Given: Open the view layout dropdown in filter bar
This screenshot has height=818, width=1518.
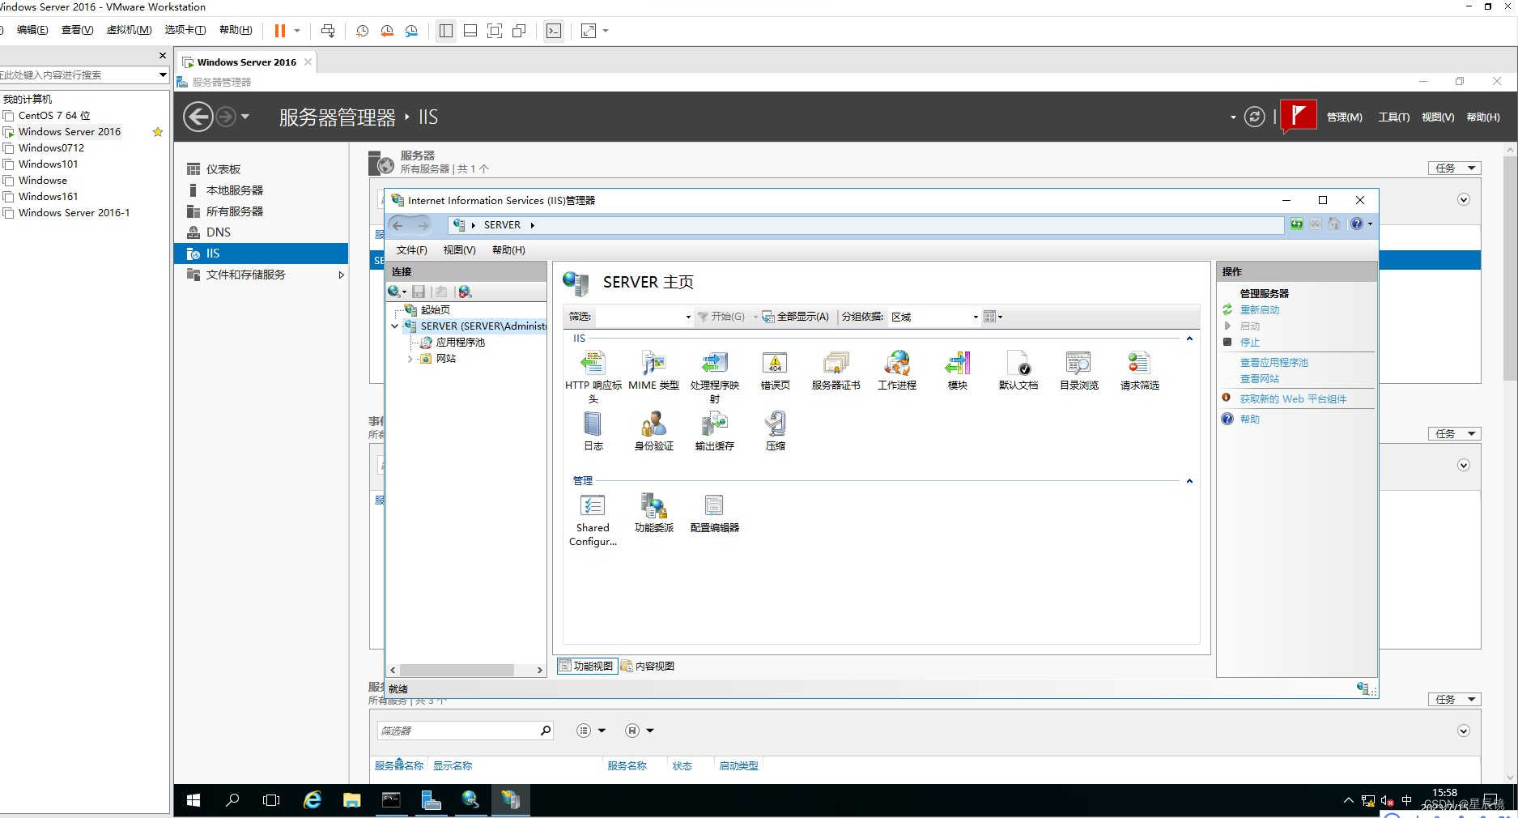Looking at the screenshot, I should [x=993, y=317].
